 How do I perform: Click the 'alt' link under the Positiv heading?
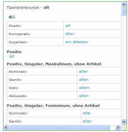click(x=12, y=56)
